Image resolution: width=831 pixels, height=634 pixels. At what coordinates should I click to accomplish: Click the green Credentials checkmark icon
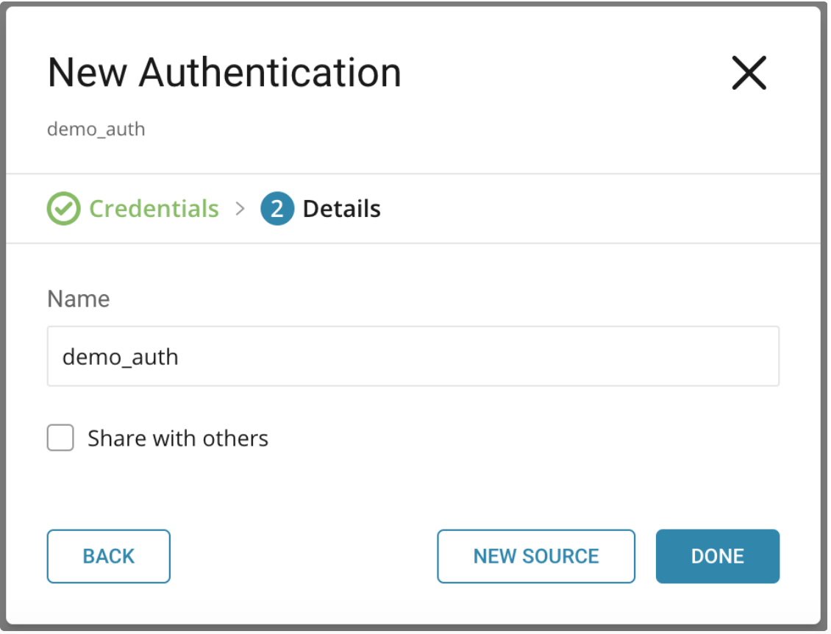(63, 209)
